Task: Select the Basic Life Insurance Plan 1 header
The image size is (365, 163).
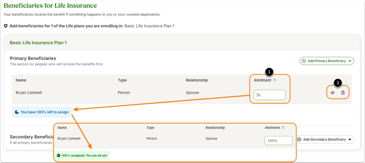Action: 38,43
